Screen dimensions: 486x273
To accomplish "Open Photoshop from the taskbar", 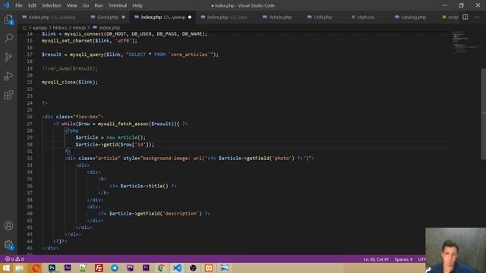I will pos(52,268).
